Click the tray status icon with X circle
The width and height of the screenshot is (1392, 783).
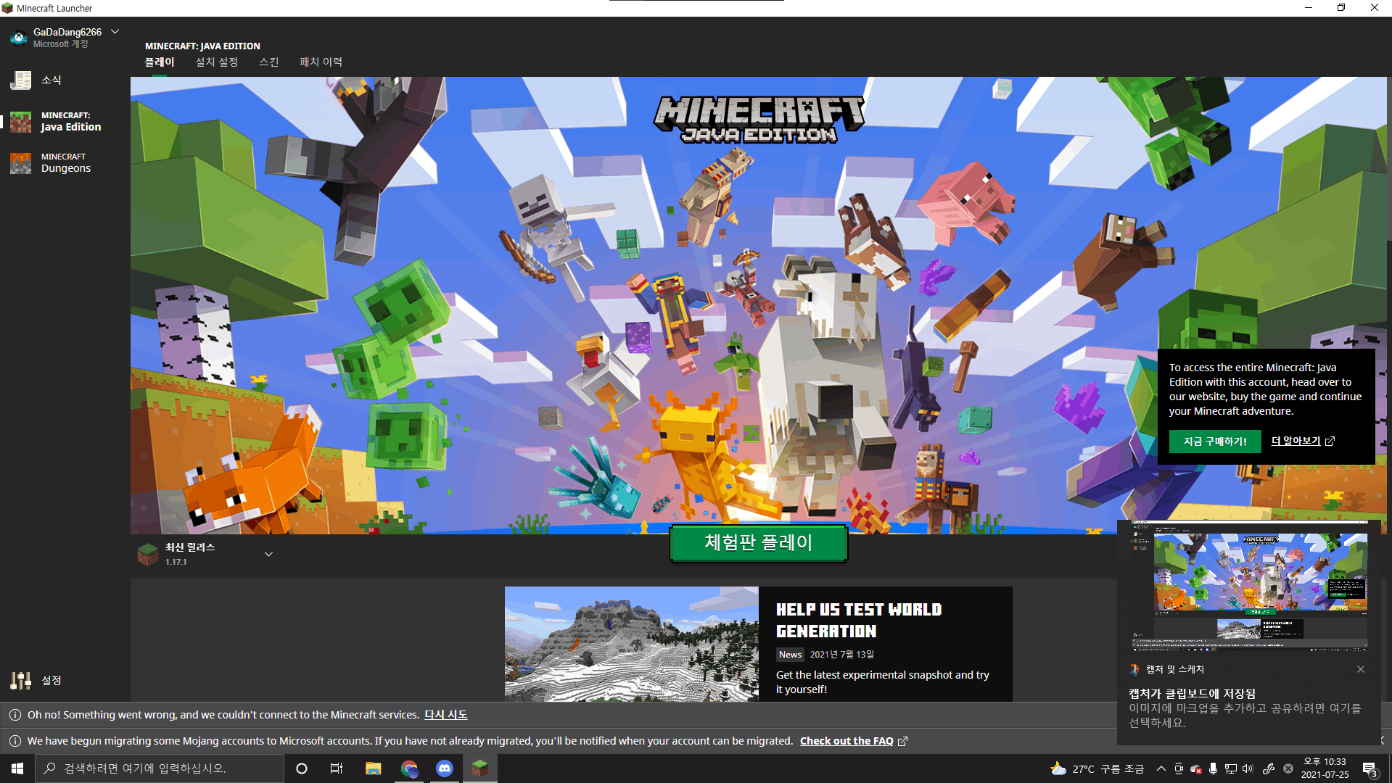point(1288,768)
